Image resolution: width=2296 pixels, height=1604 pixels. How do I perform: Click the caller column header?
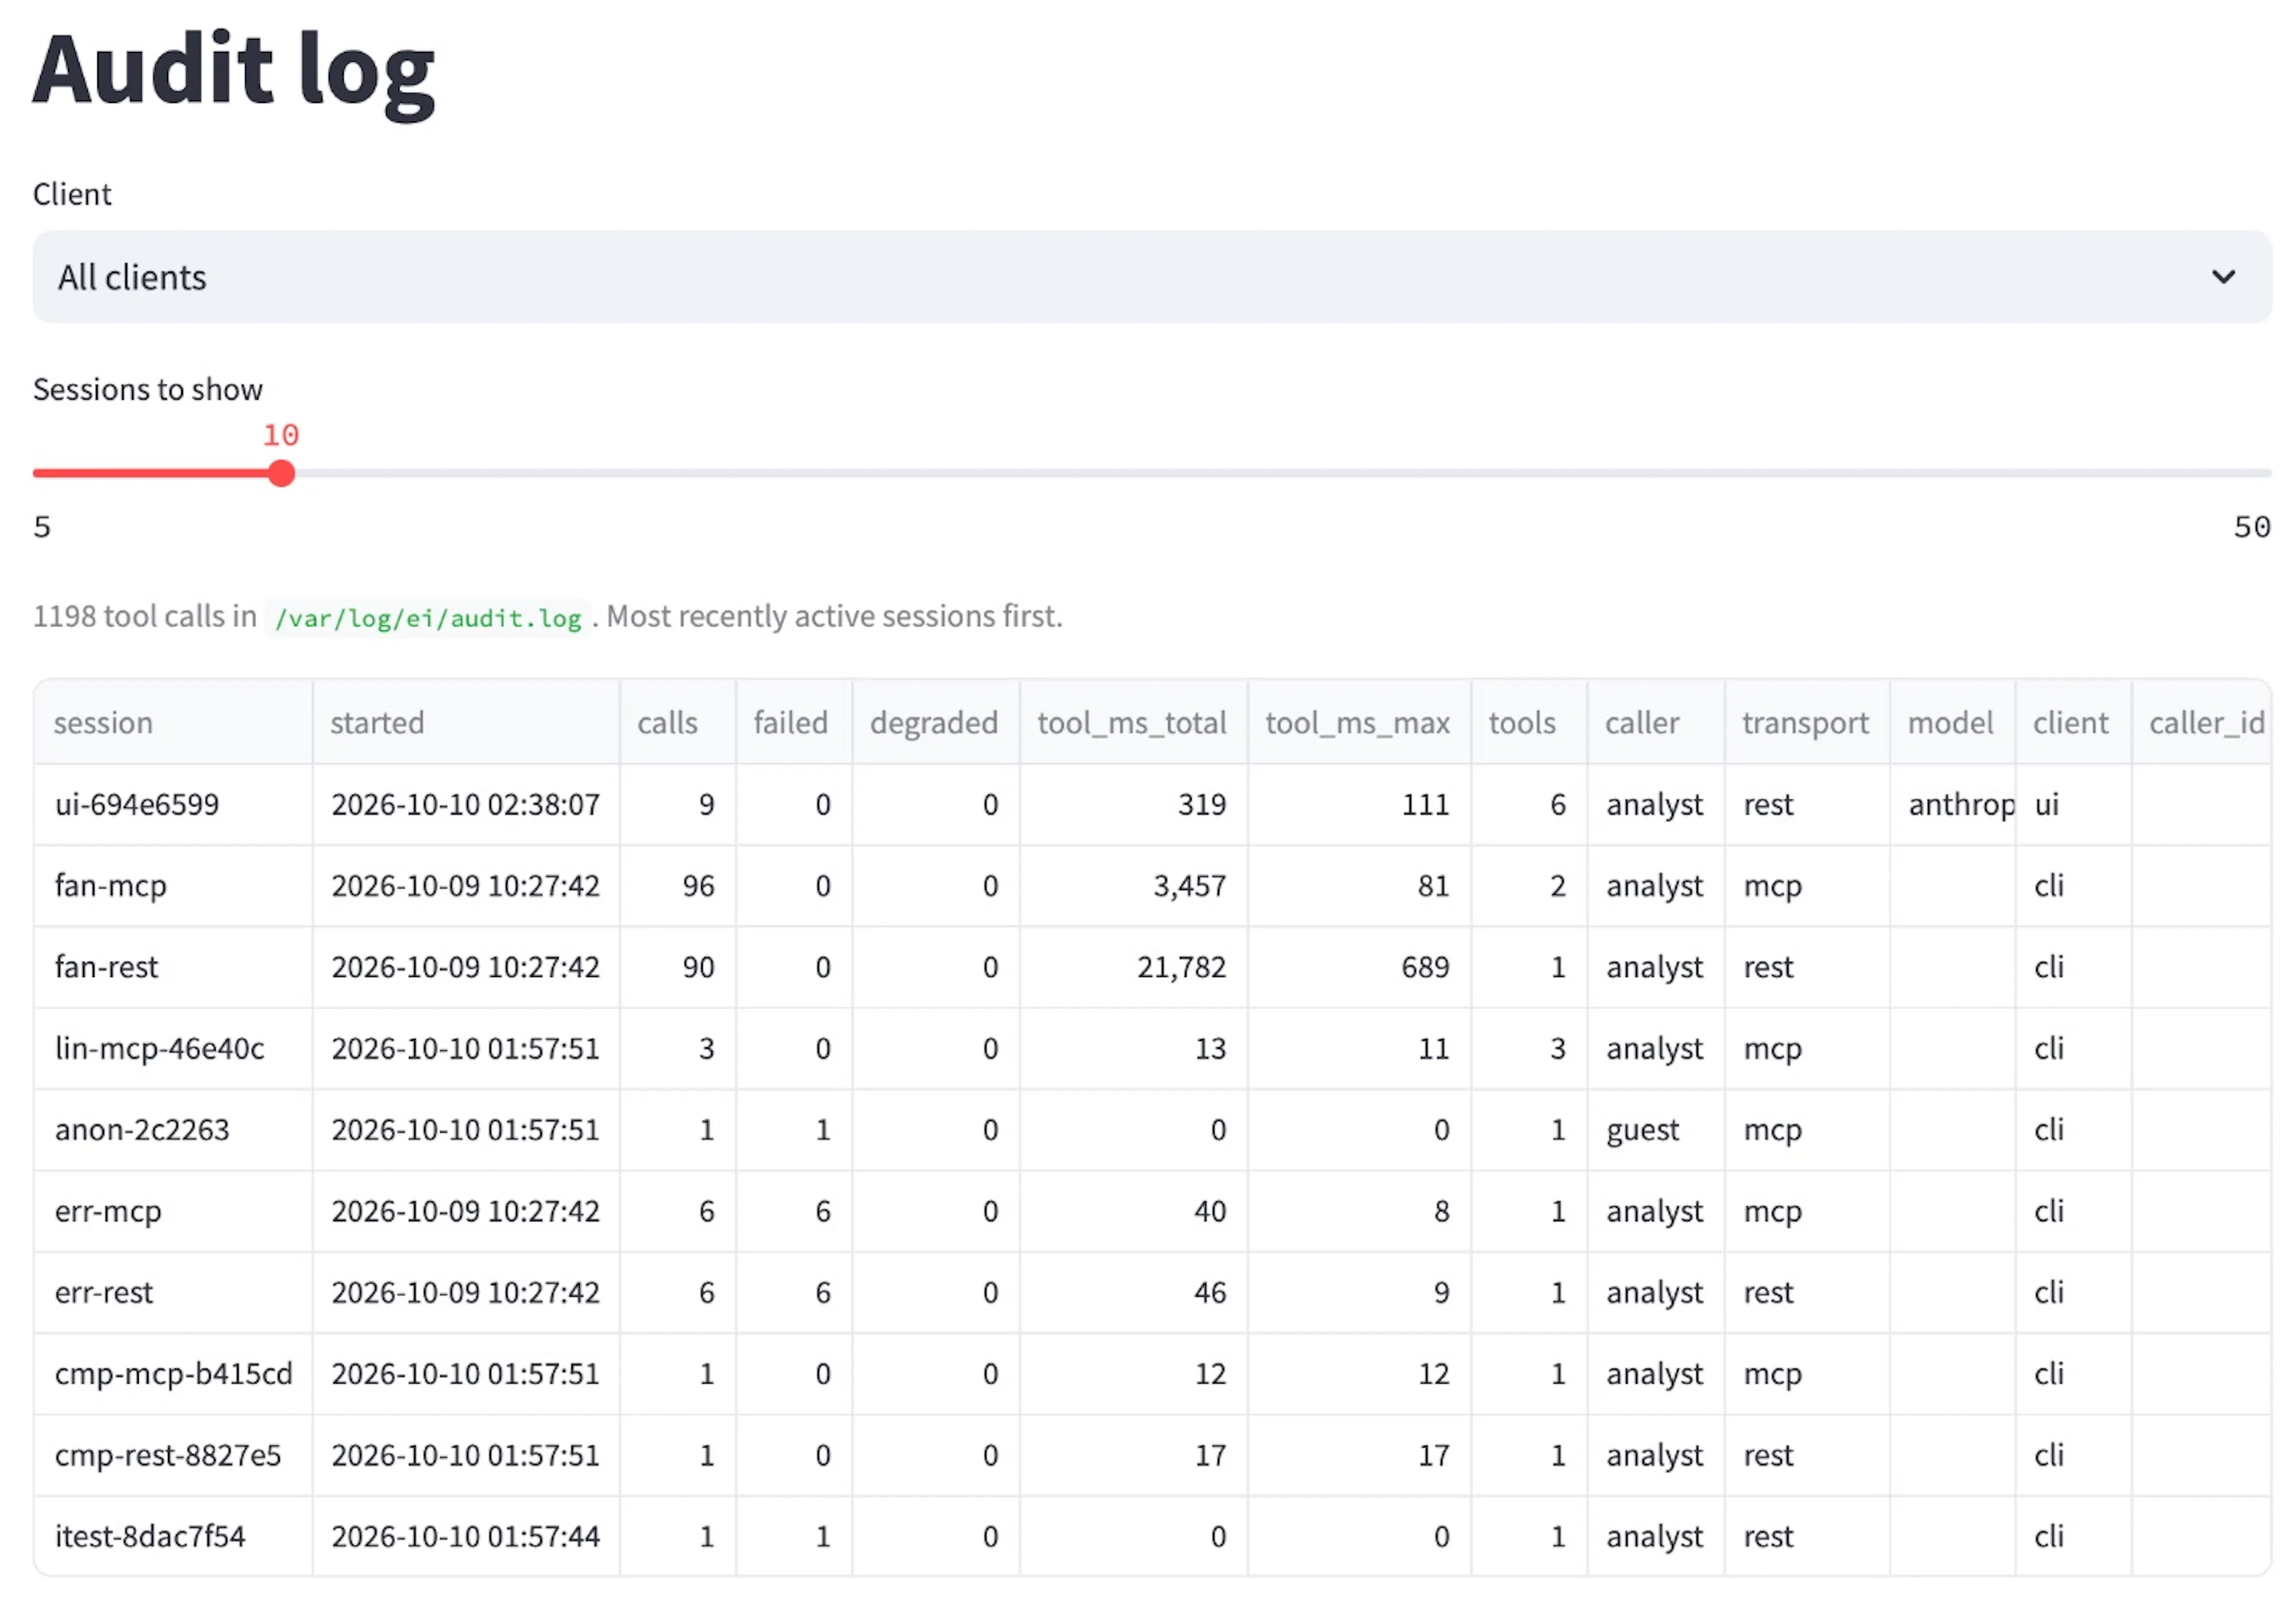coord(1656,722)
